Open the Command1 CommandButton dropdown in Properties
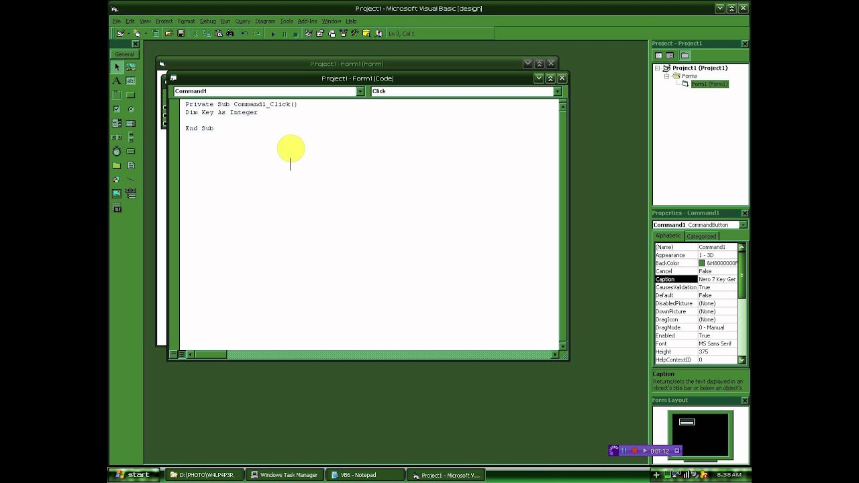 (x=743, y=225)
